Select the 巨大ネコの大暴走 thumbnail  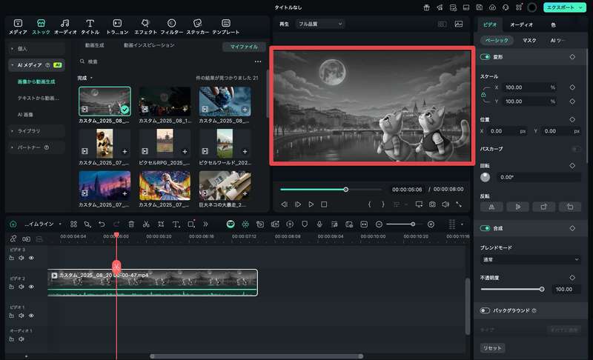click(225, 185)
